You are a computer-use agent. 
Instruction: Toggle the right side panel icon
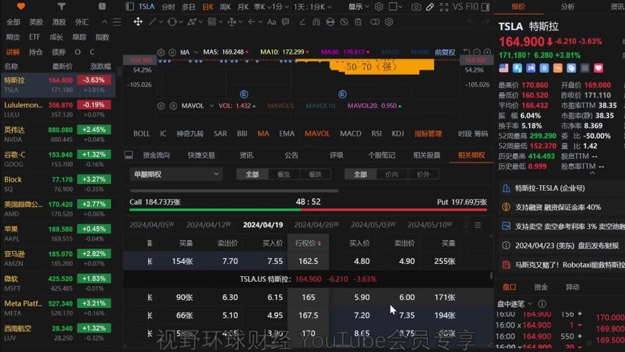click(x=486, y=7)
